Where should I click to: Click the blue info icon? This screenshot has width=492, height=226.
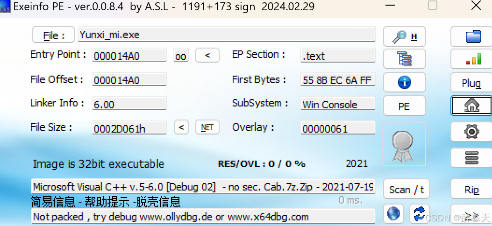click(x=404, y=83)
